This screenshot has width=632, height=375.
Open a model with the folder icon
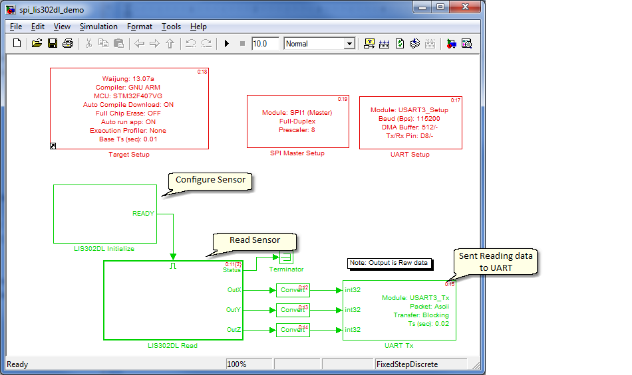pyautogui.click(x=37, y=43)
